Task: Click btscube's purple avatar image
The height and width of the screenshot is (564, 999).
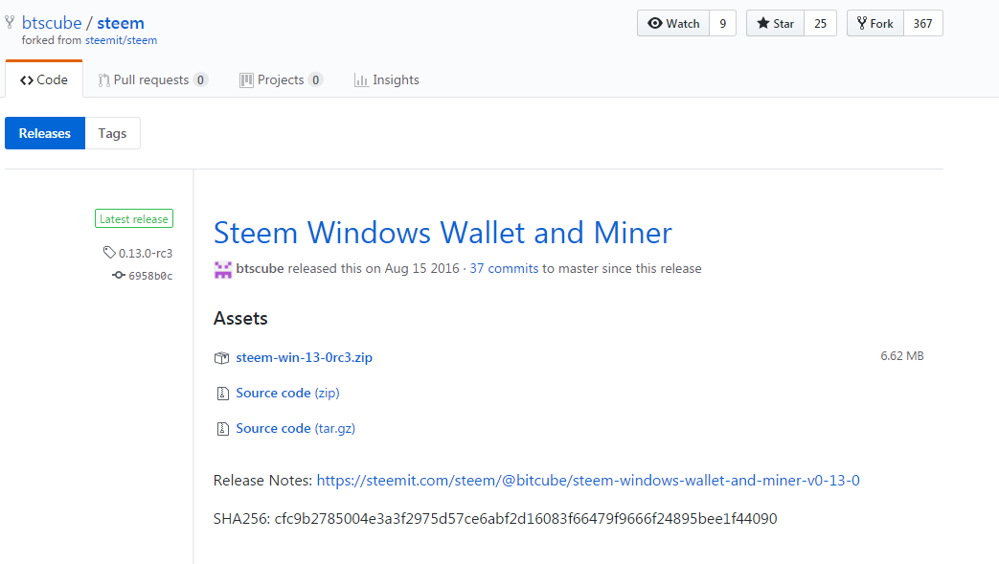Action: point(222,269)
